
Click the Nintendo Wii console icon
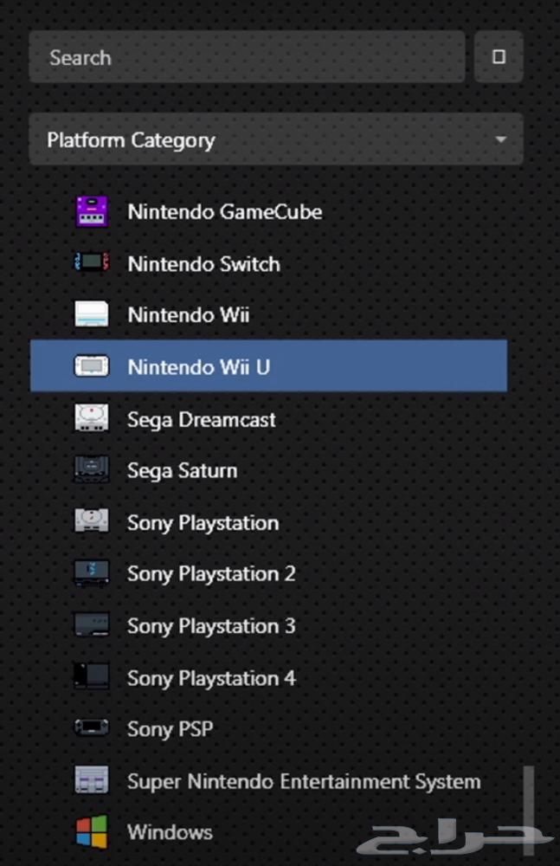click(x=92, y=315)
